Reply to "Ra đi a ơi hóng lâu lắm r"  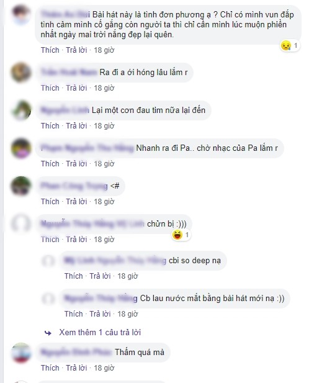pyautogui.click(x=76, y=88)
